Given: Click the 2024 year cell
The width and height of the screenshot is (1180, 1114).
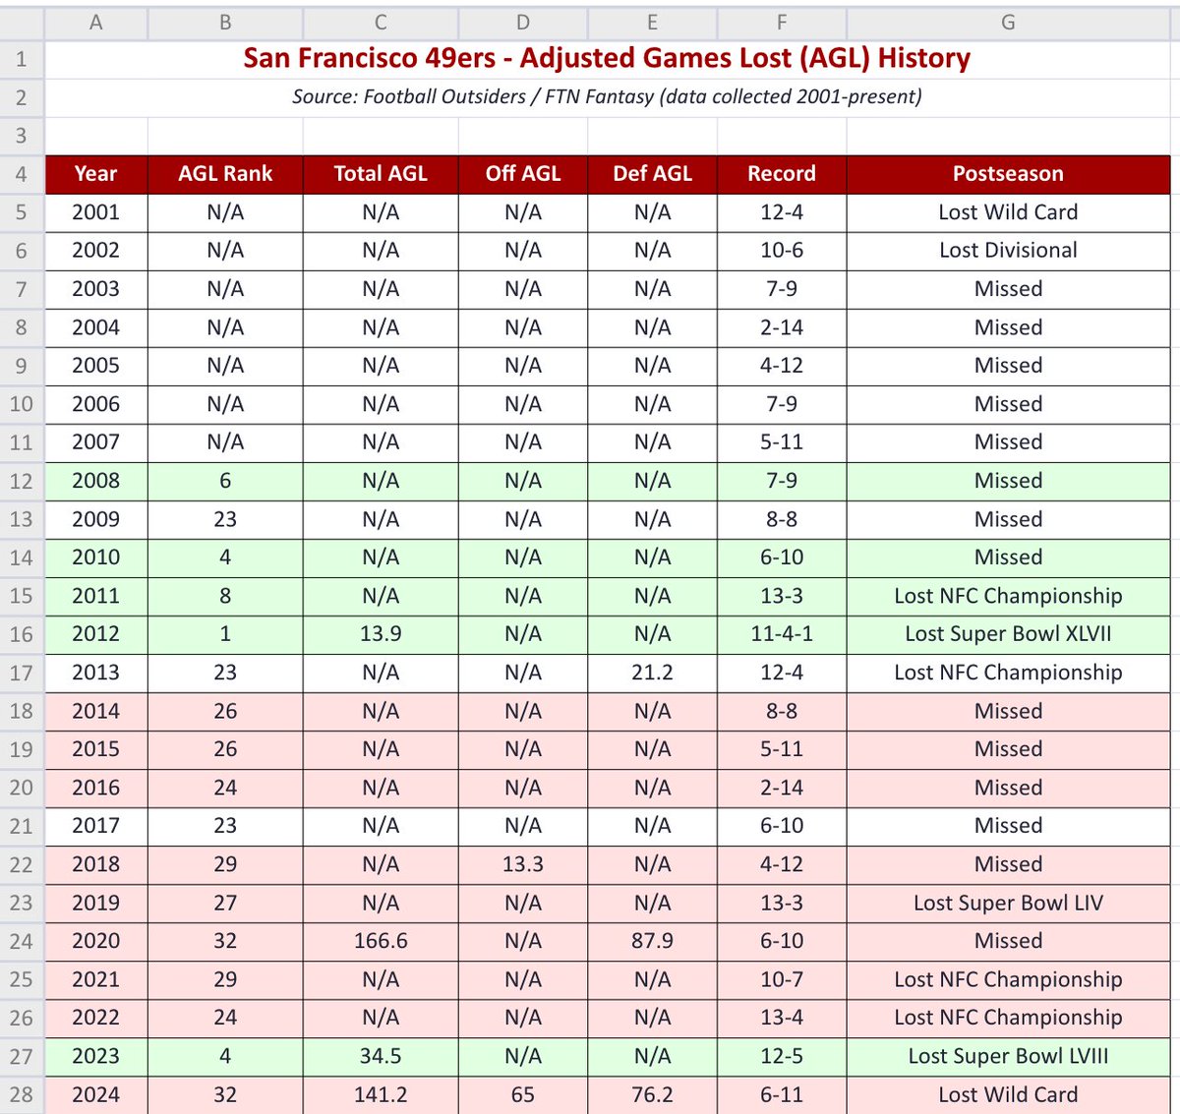Looking at the screenshot, I should point(95,1094).
